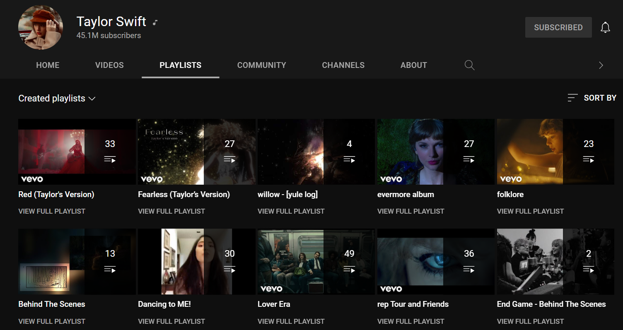The image size is (623, 330).
Task: Click the Red (Taylor's Version) playlist title
Action: click(56, 195)
